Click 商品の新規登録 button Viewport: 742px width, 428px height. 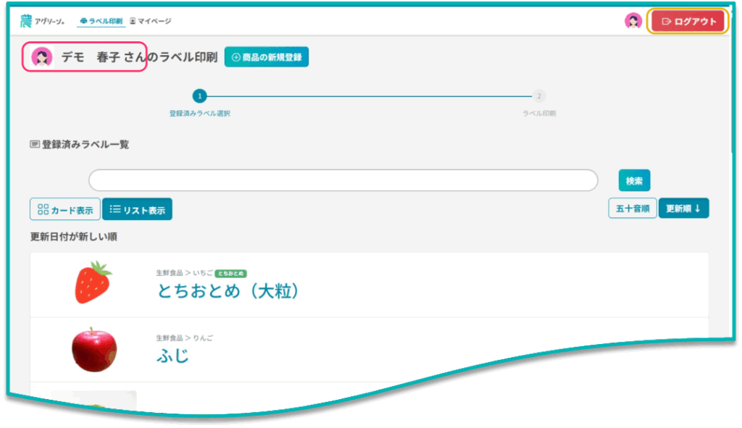point(267,57)
